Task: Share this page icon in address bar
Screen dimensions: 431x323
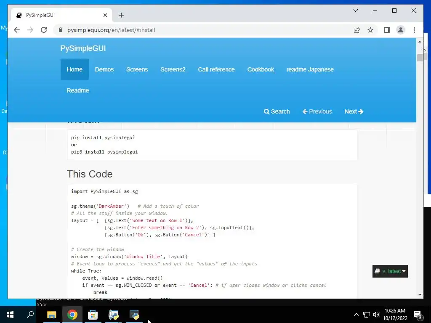Action: pos(357,30)
